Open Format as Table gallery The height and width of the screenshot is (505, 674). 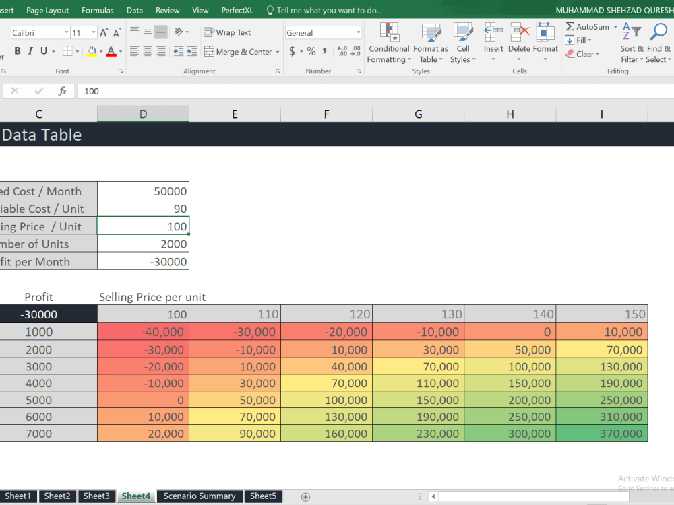(431, 43)
